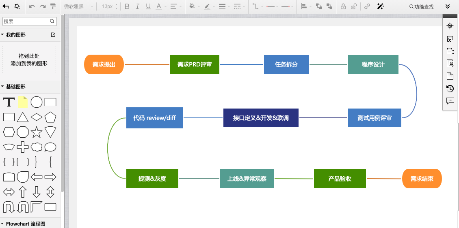Activate the format painter tool
Viewport: 459px width, 228px height.
[53, 6]
